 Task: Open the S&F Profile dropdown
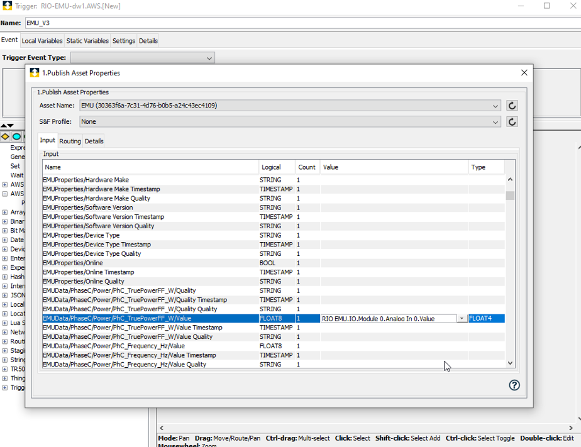click(495, 122)
